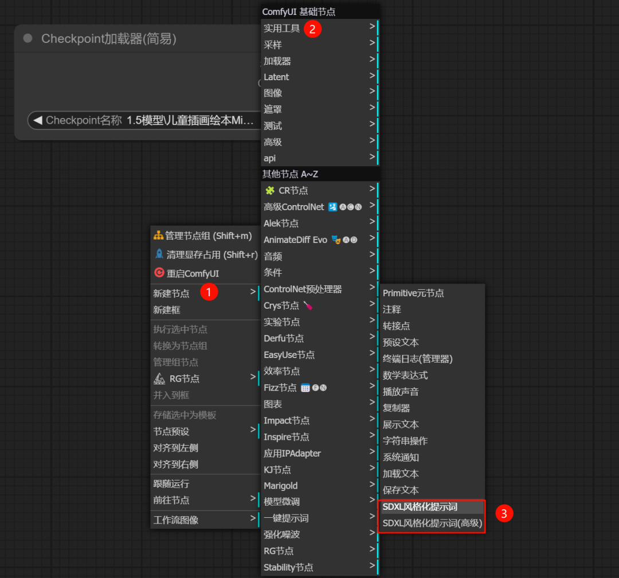
Task: Add the 保存文本 node
Action: coord(432,490)
